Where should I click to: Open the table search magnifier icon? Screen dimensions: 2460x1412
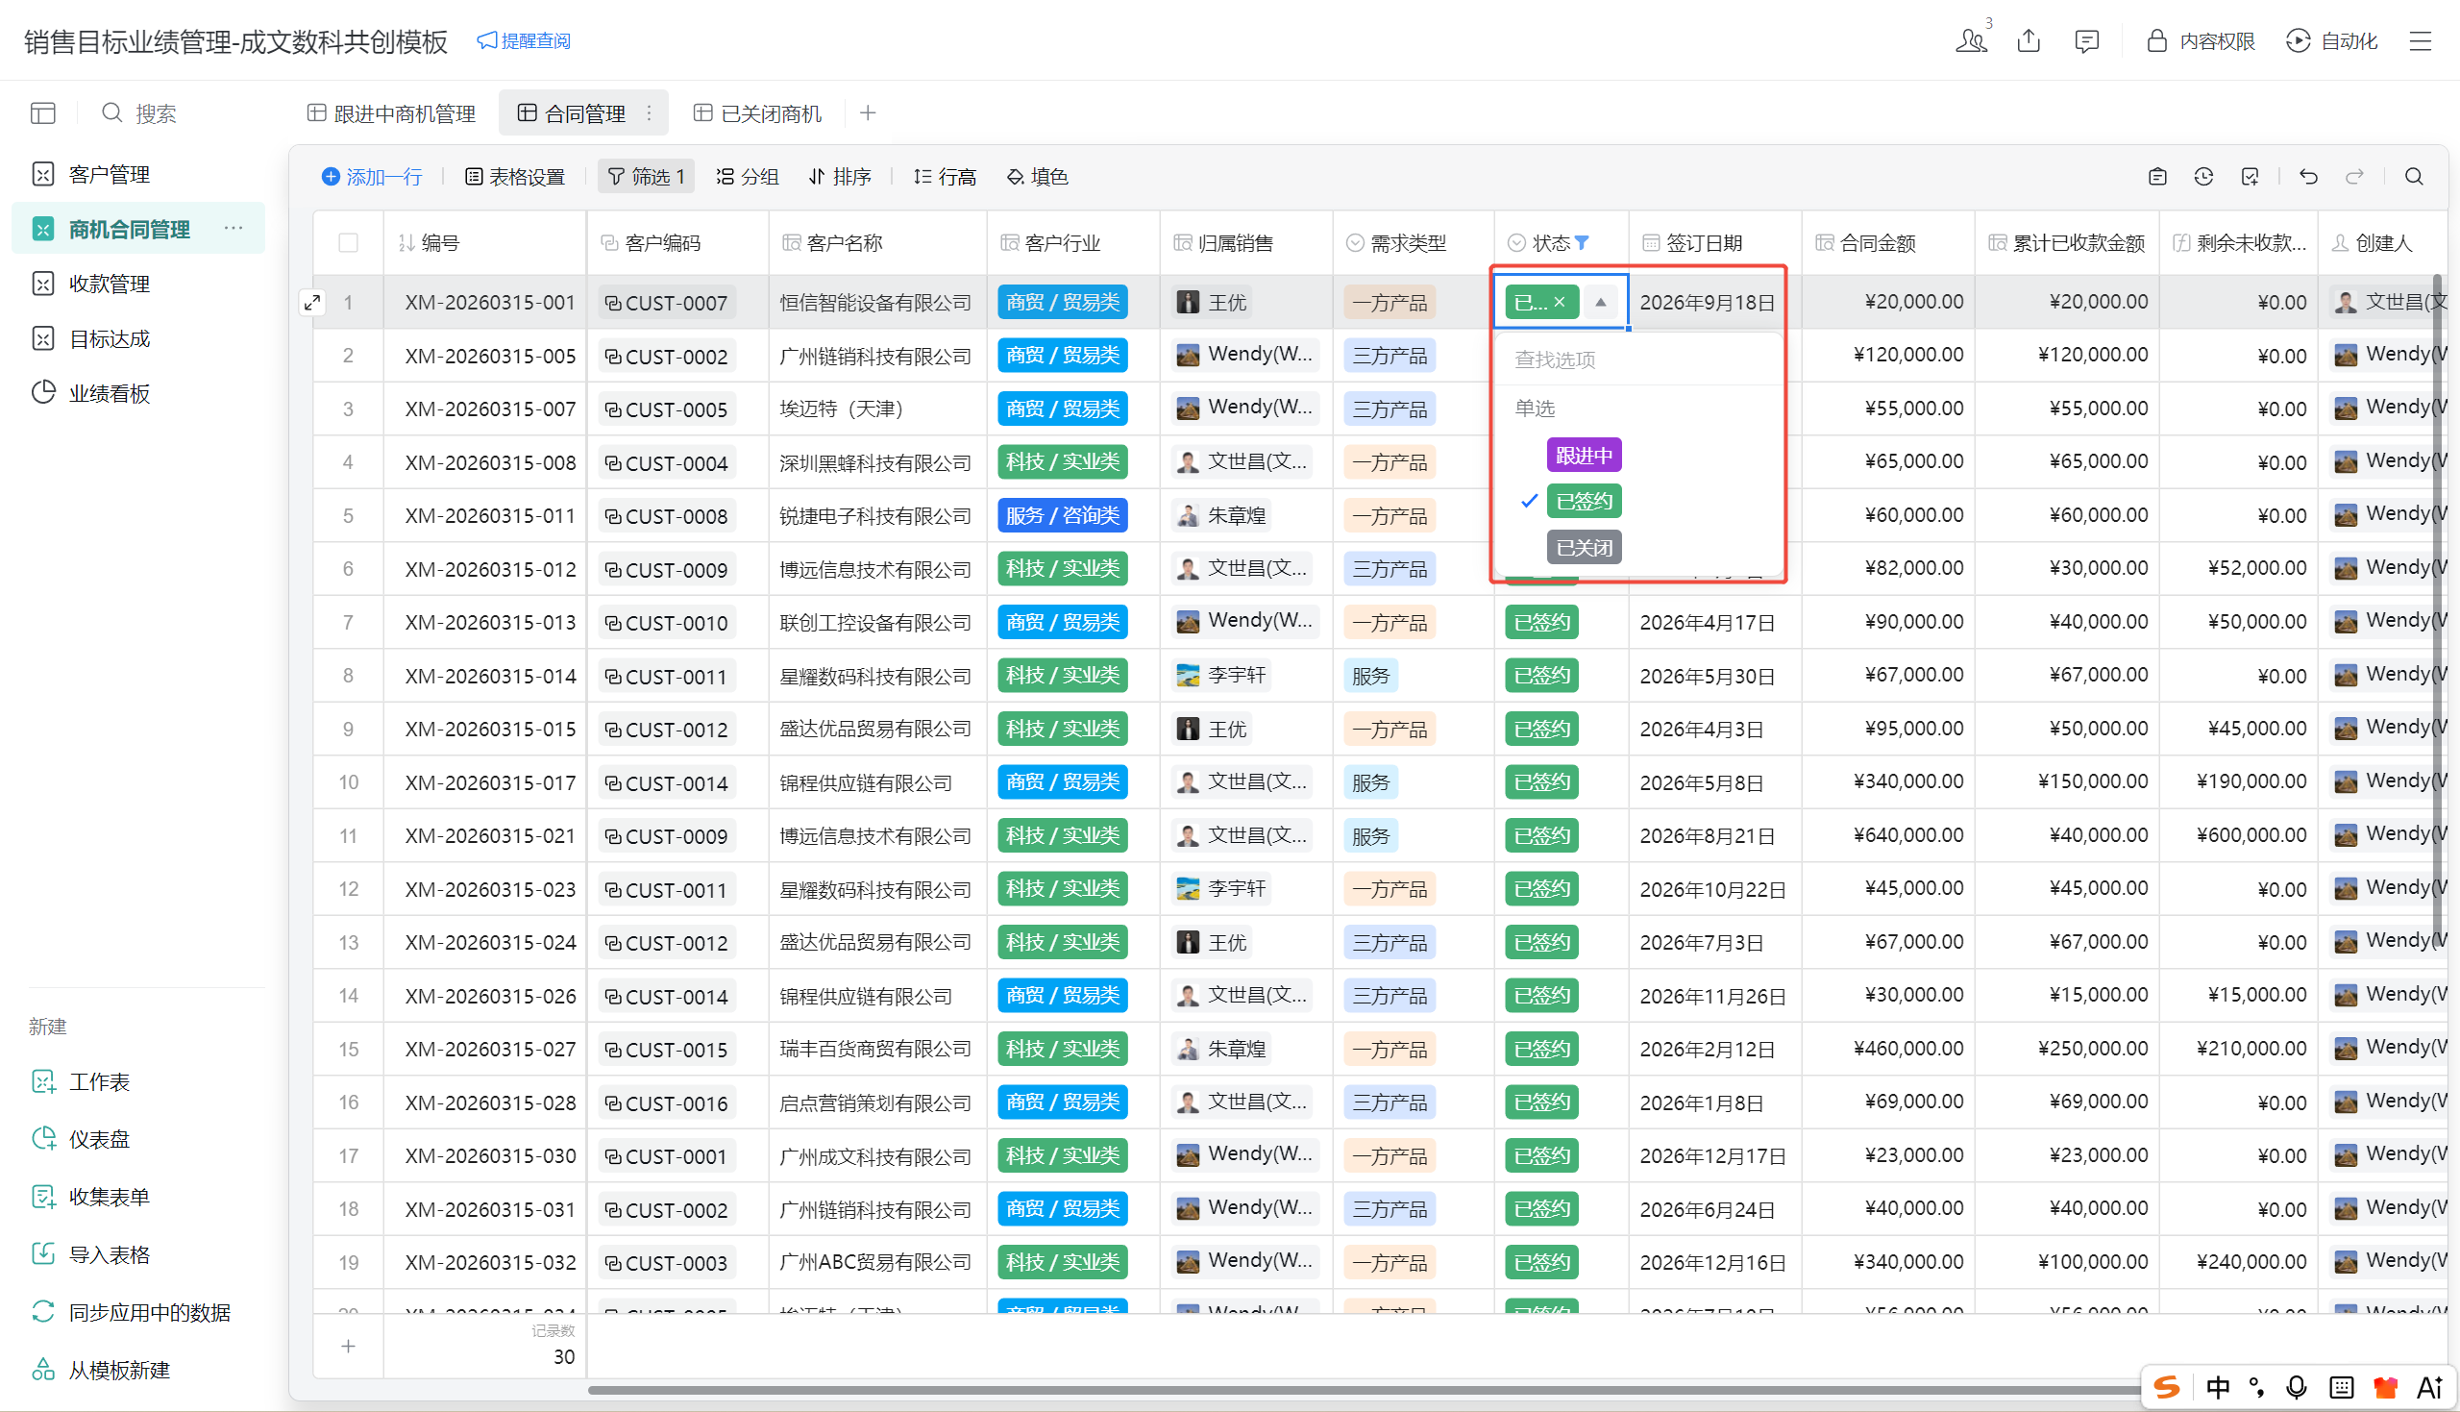click(x=2414, y=177)
